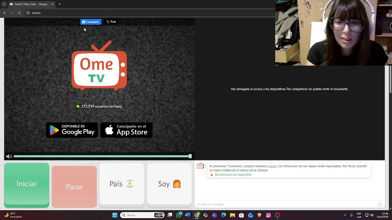Open Microsoft Word from the taskbar
This screenshot has height=220, width=392.
tap(188, 215)
